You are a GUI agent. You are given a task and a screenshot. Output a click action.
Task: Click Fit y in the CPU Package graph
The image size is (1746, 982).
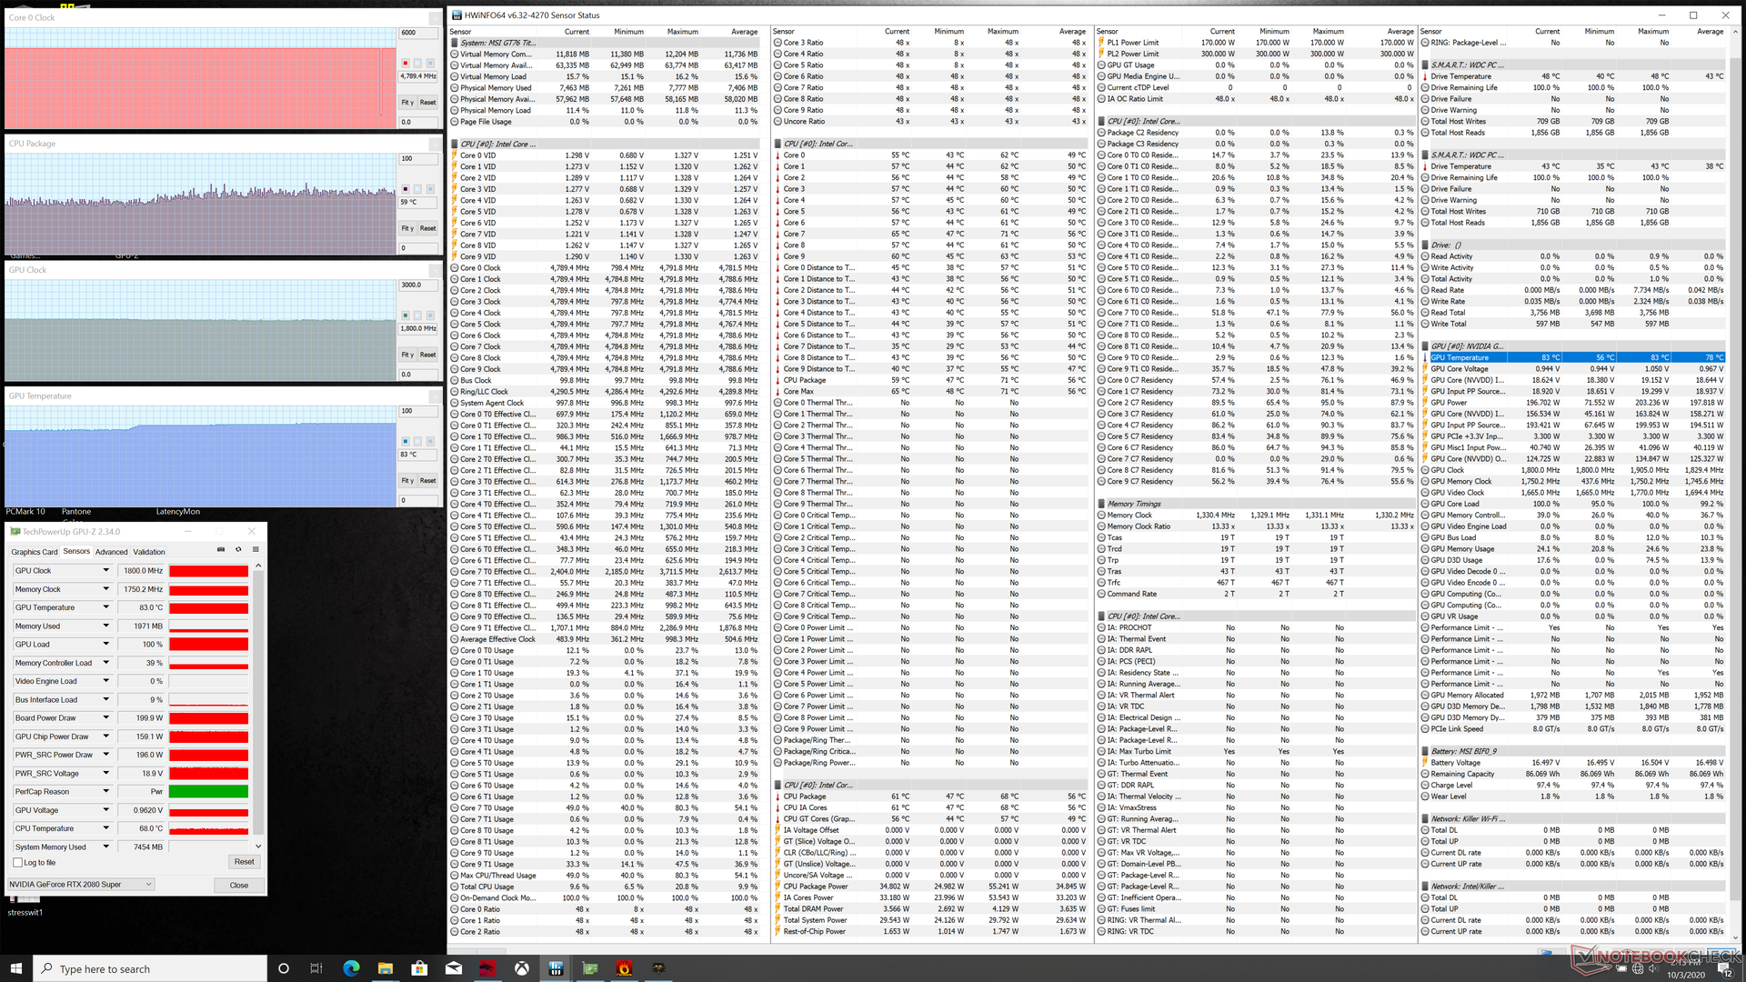(407, 229)
